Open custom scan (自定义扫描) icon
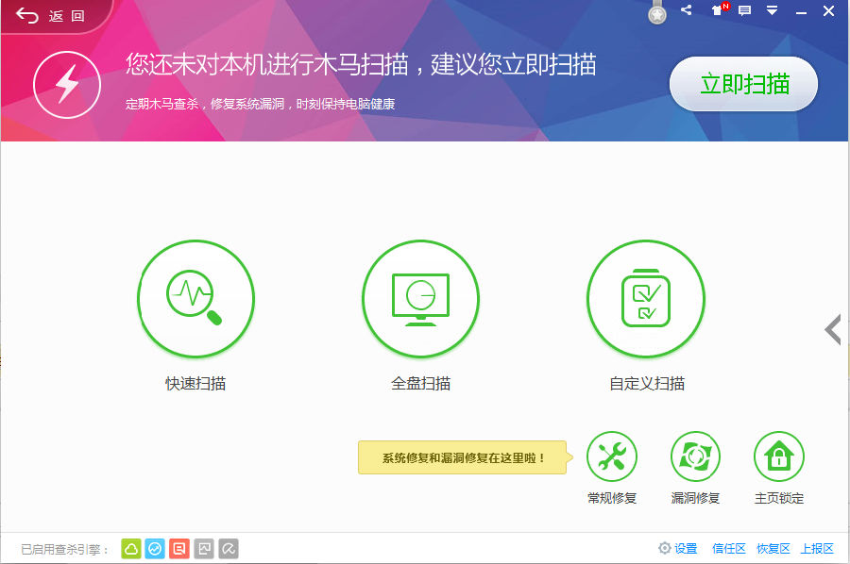The width and height of the screenshot is (850, 564). [646, 299]
